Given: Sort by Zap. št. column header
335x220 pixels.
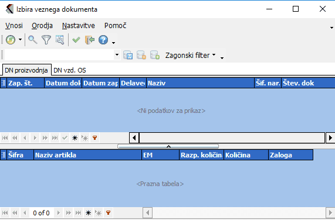Looking at the screenshot, I should [25, 83].
